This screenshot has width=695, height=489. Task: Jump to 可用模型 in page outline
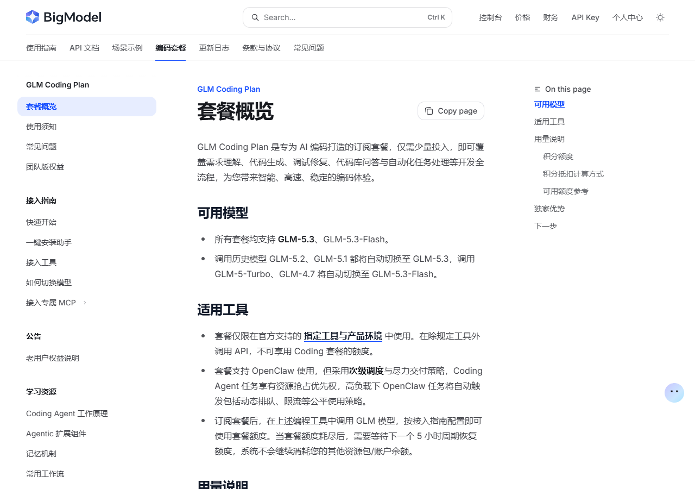pyautogui.click(x=549, y=104)
